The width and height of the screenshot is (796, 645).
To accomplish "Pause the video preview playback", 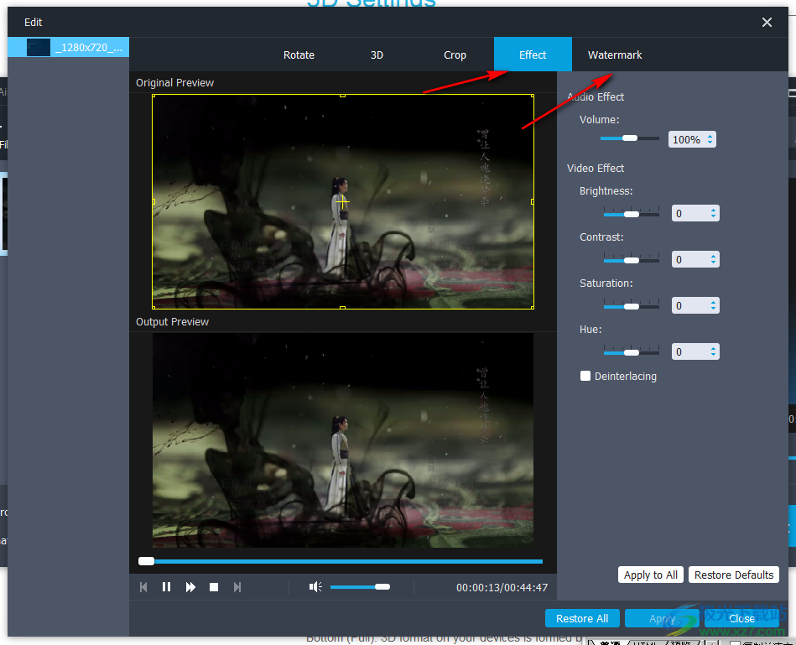I will (166, 586).
